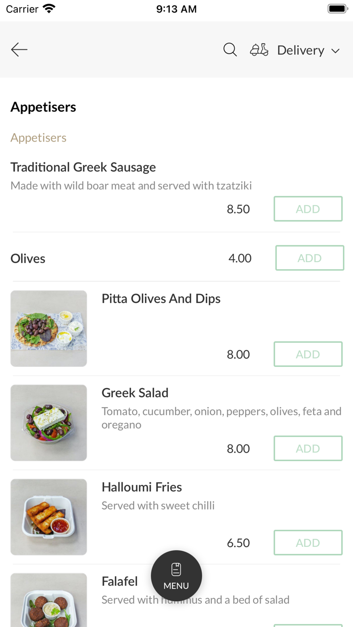Expand the Delivery dropdown chevron

pos(335,51)
